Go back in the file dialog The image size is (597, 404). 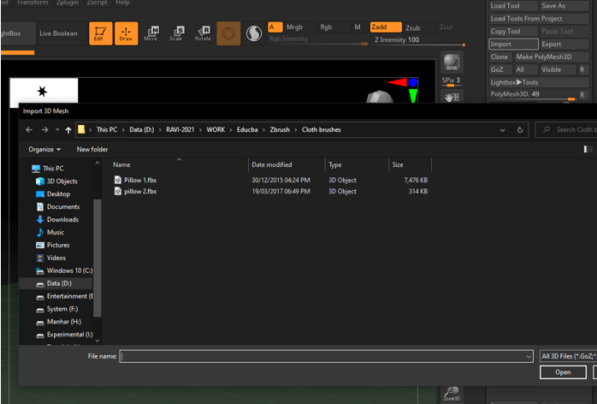click(x=29, y=130)
